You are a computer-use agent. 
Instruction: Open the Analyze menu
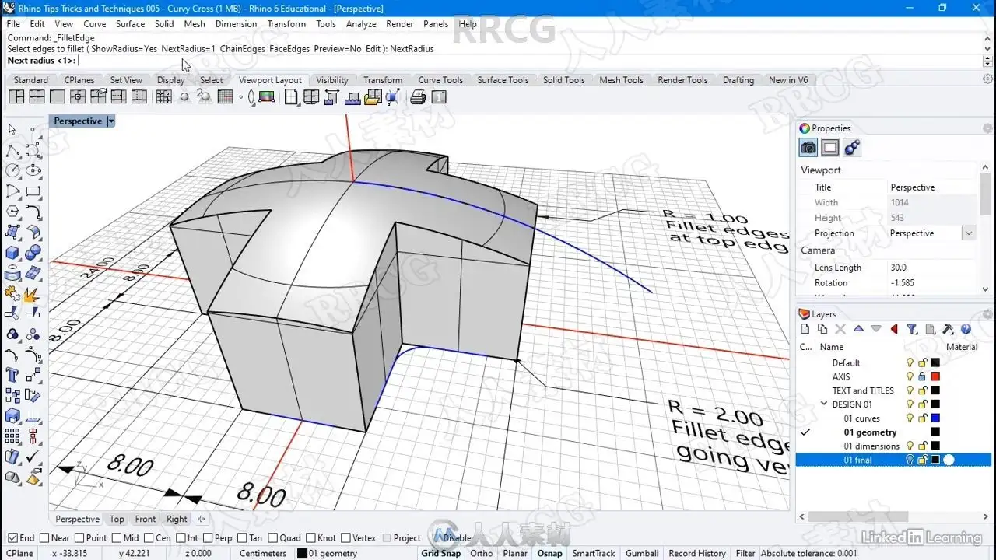[361, 24]
